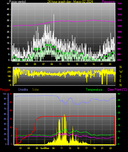
Task: Click hour label 01 under bottom graph
Action: tap(21, 148)
